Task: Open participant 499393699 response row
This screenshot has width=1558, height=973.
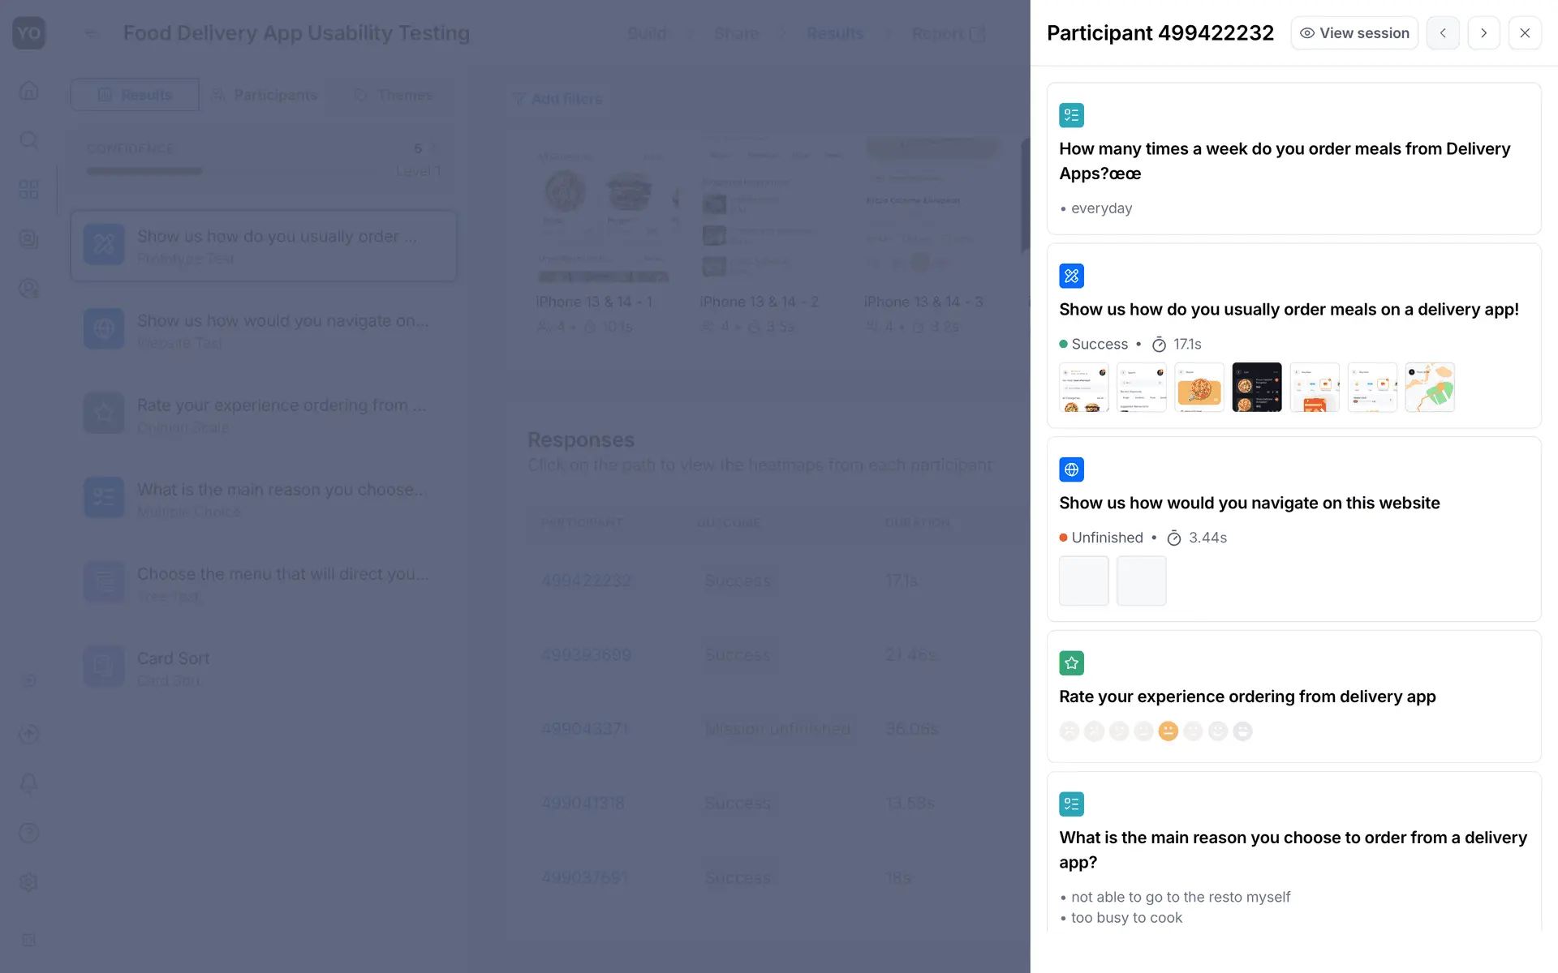Action: [586, 655]
